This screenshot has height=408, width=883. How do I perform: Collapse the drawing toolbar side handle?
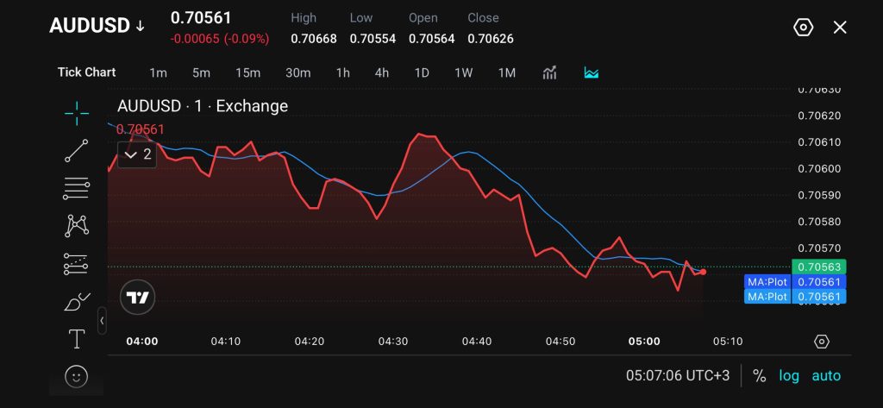pos(102,321)
